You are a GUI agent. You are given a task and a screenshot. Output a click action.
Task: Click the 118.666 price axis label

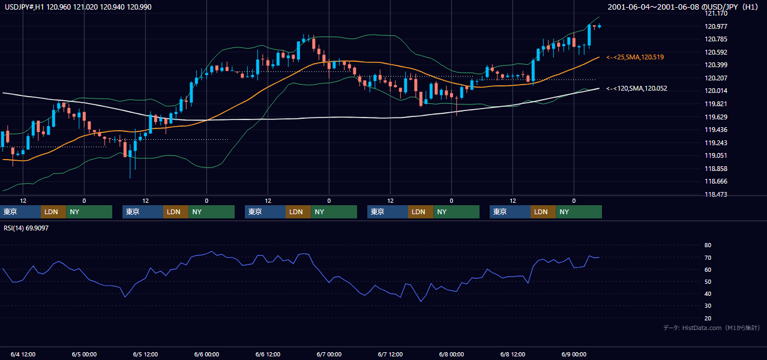tap(717, 181)
